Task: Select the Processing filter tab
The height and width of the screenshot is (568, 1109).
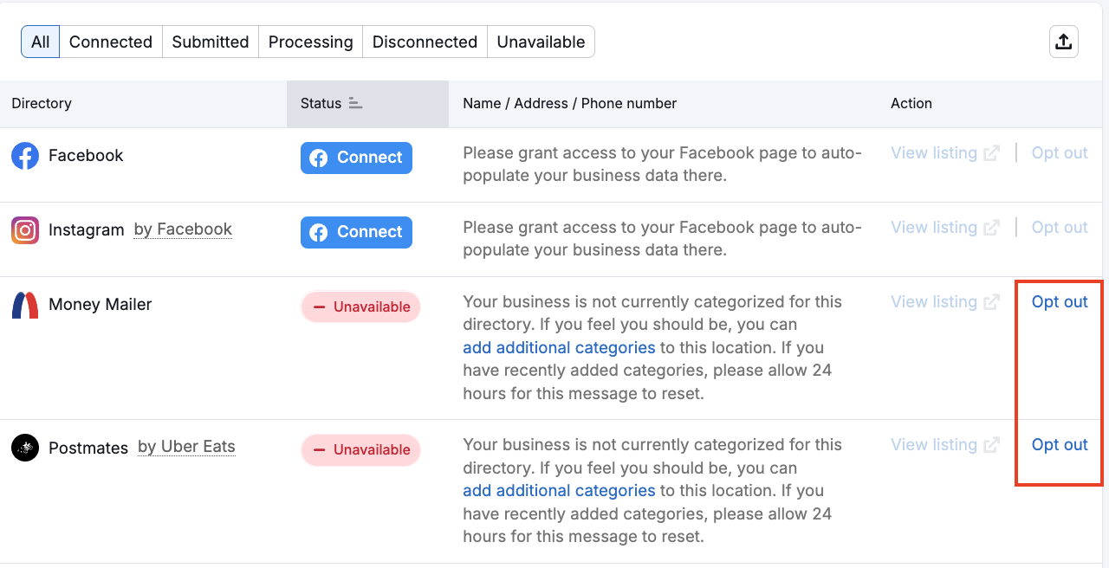Action: pos(310,41)
